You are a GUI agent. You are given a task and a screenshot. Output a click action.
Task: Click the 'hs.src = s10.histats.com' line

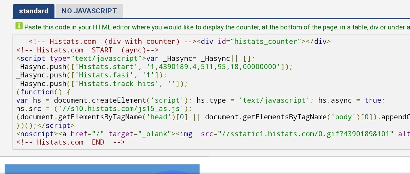click(x=104, y=108)
